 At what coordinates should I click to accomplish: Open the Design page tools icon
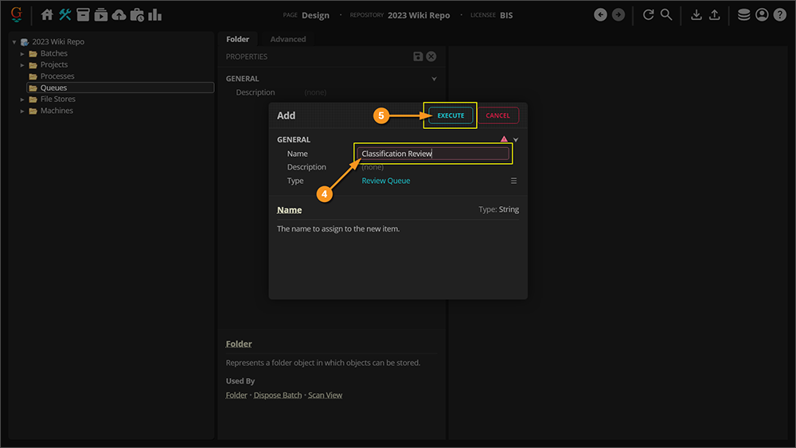pos(65,15)
